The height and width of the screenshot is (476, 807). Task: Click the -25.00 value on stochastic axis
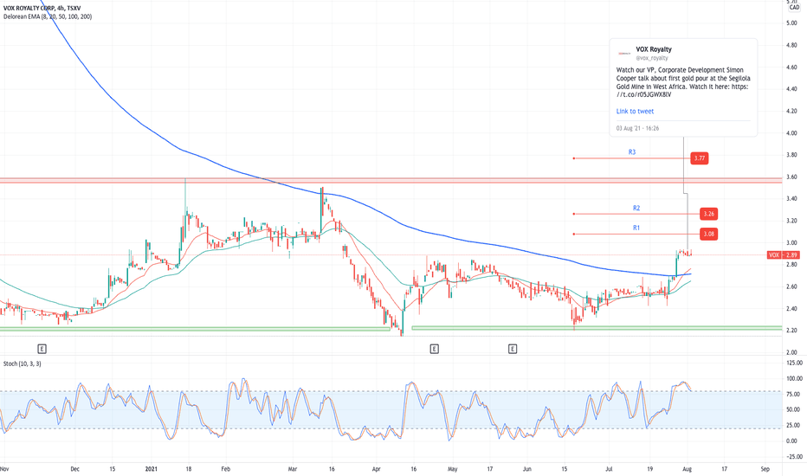click(x=794, y=456)
